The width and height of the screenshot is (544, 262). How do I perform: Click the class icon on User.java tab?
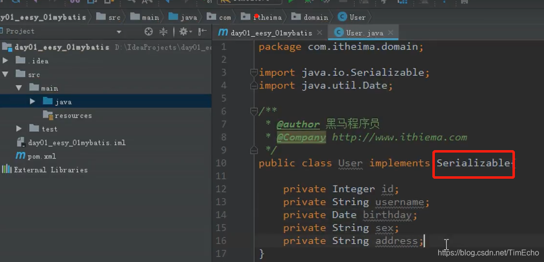(x=339, y=33)
